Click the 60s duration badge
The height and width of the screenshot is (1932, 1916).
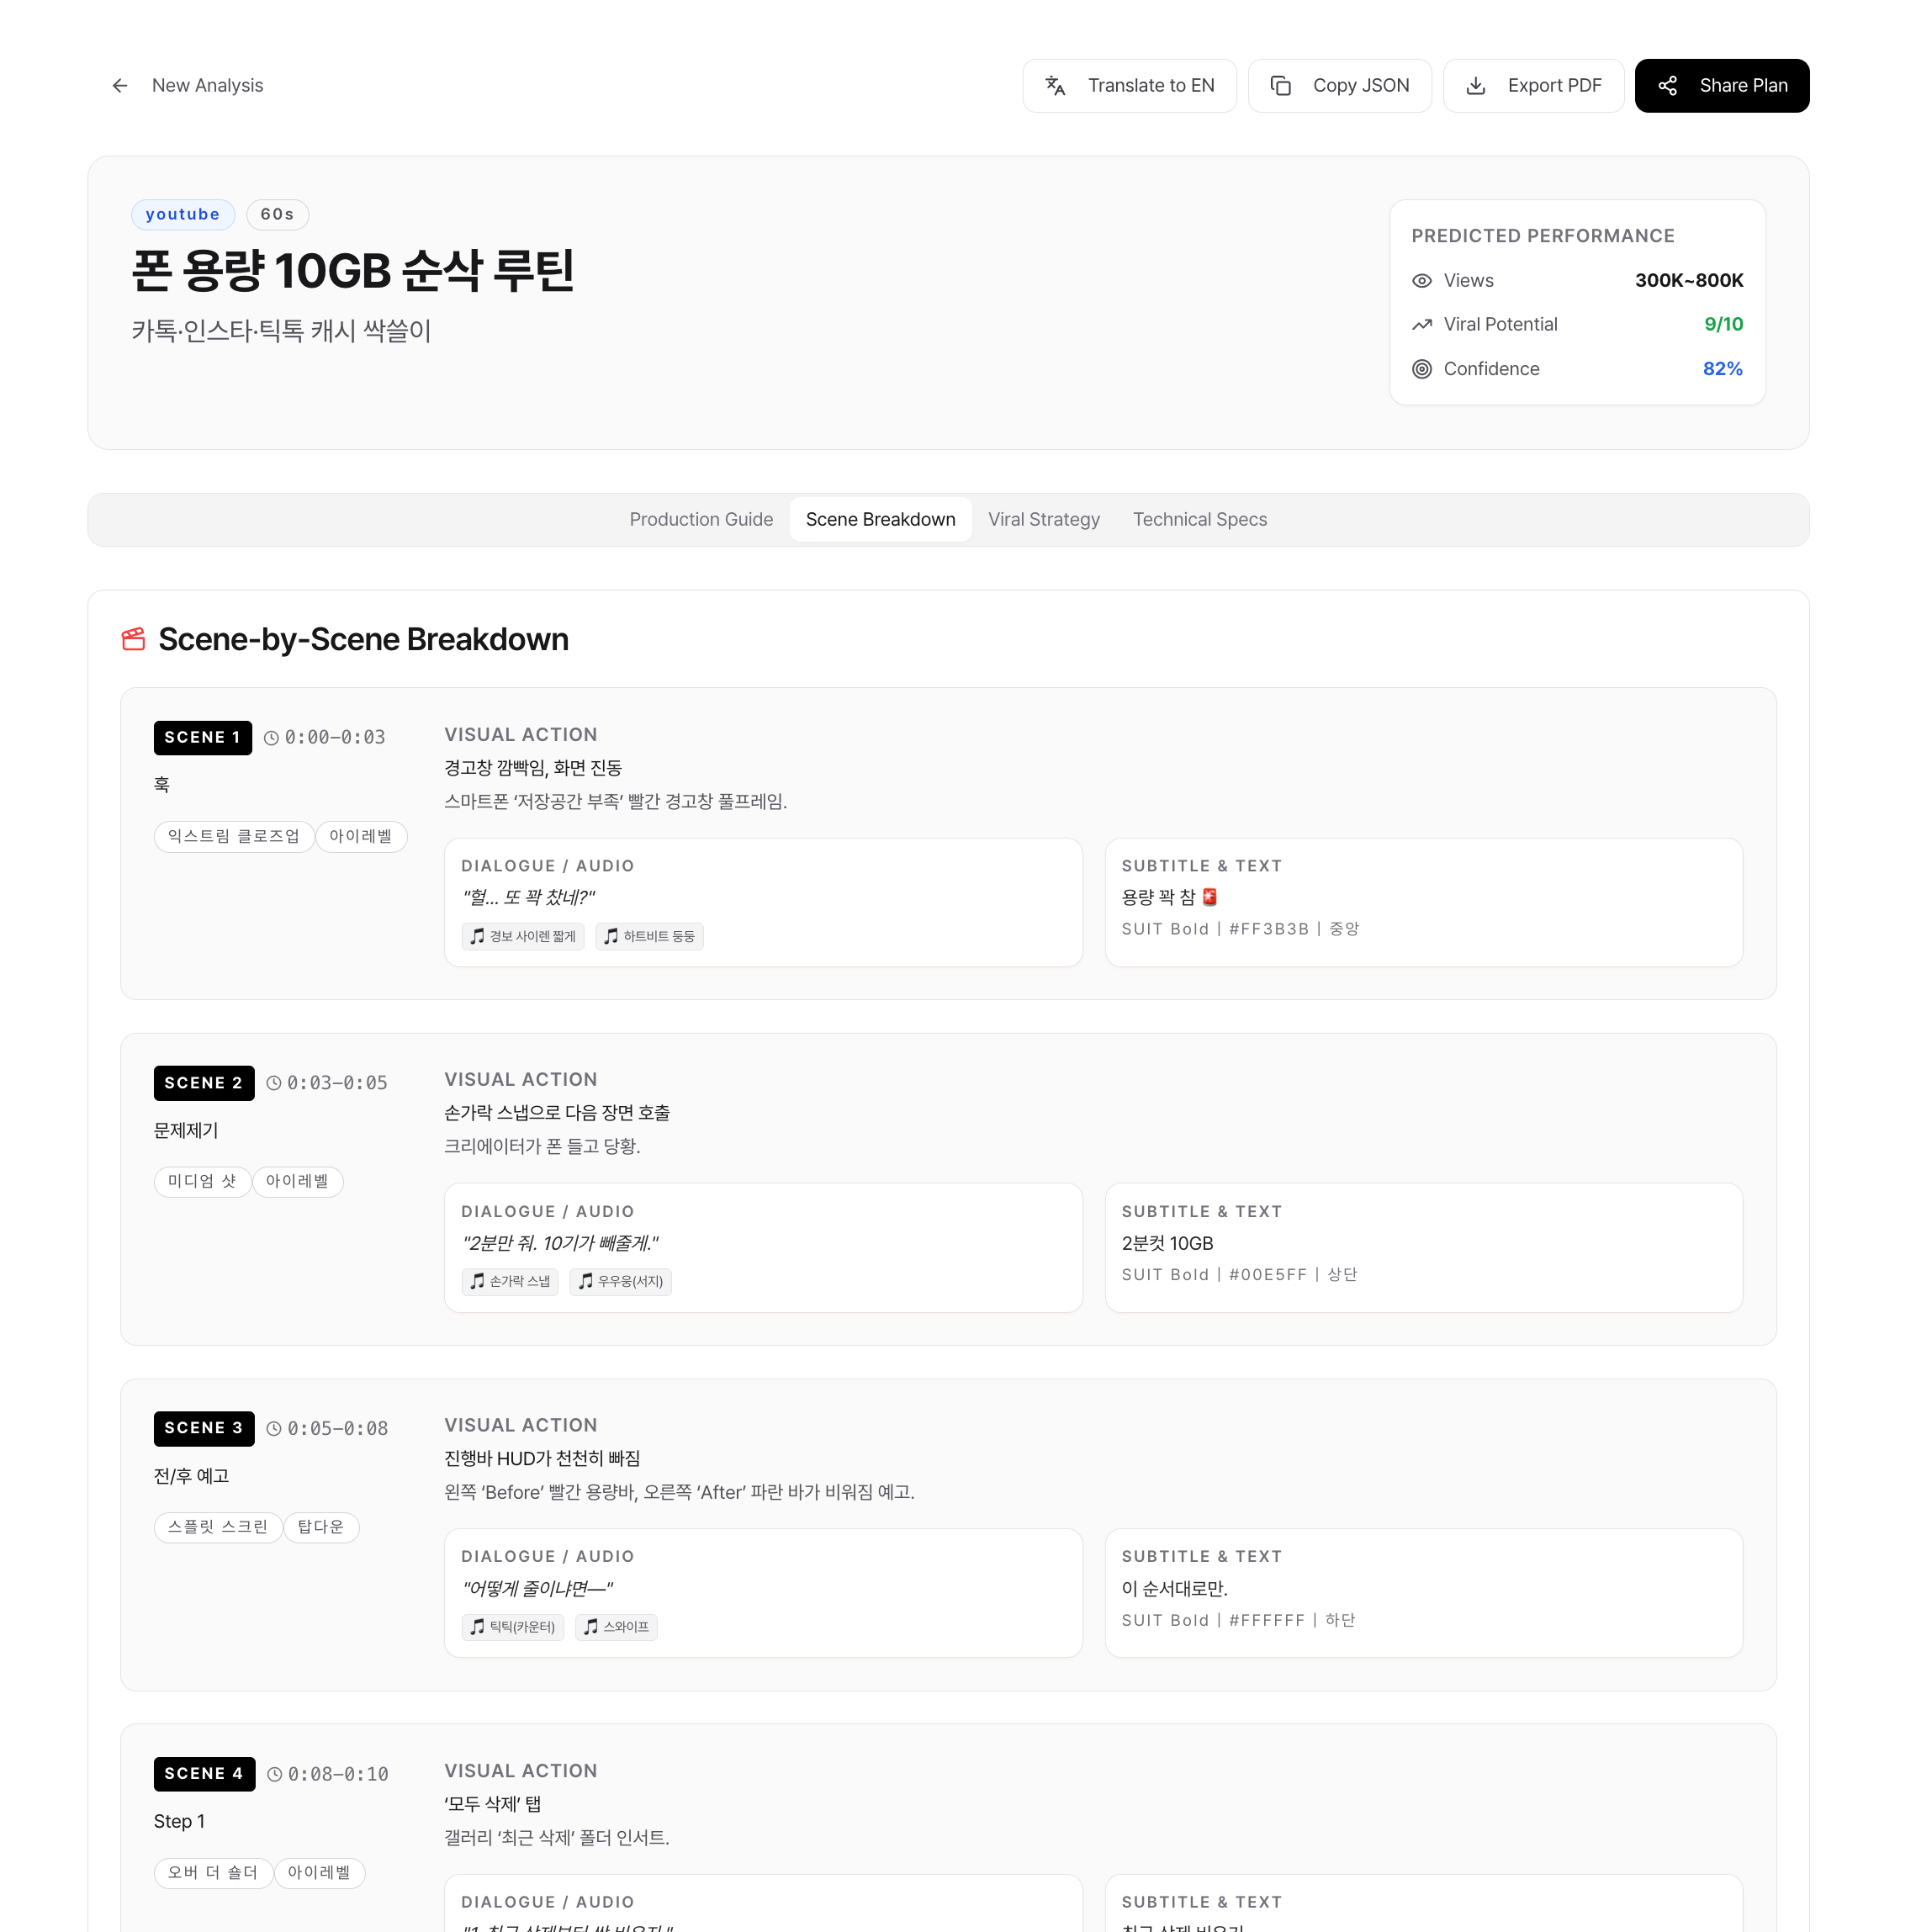(277, 214)
